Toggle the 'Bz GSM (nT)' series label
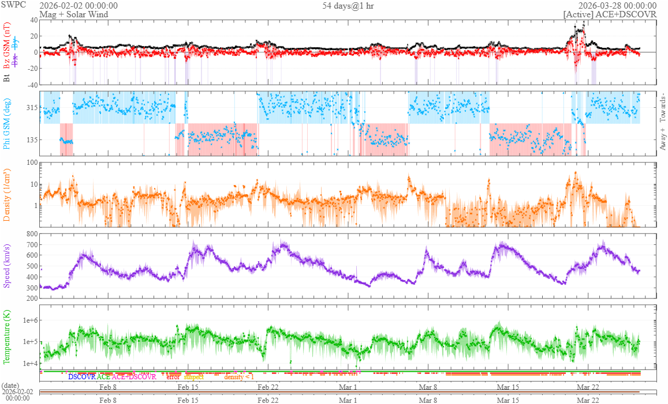This screenshot has width=668, height=404. pos(6,46)
